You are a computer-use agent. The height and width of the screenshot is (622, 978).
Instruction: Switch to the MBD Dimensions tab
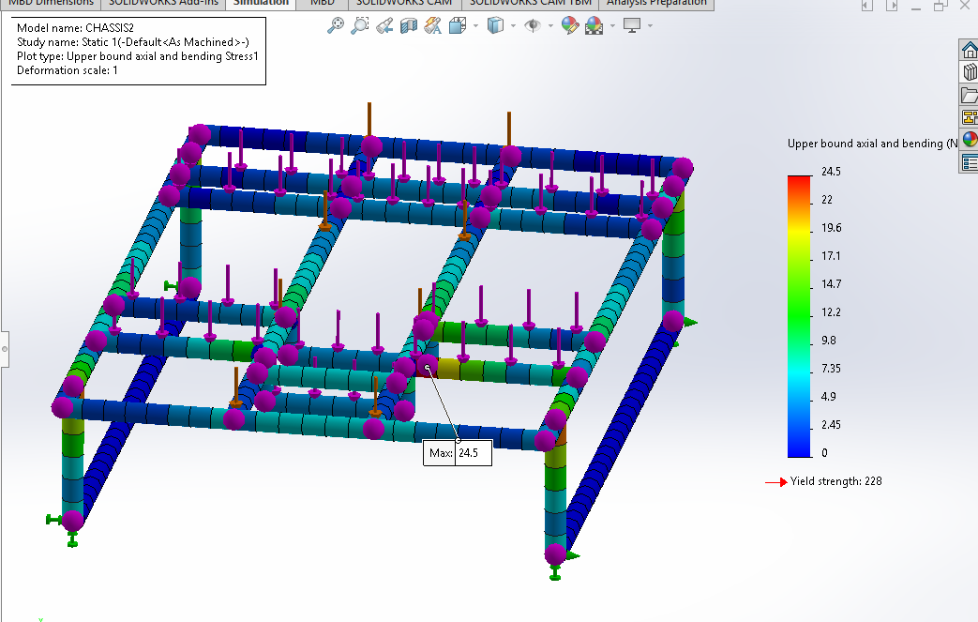tap(51, 3)
